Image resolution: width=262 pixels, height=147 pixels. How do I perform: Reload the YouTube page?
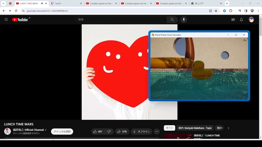tap(16, 11)
